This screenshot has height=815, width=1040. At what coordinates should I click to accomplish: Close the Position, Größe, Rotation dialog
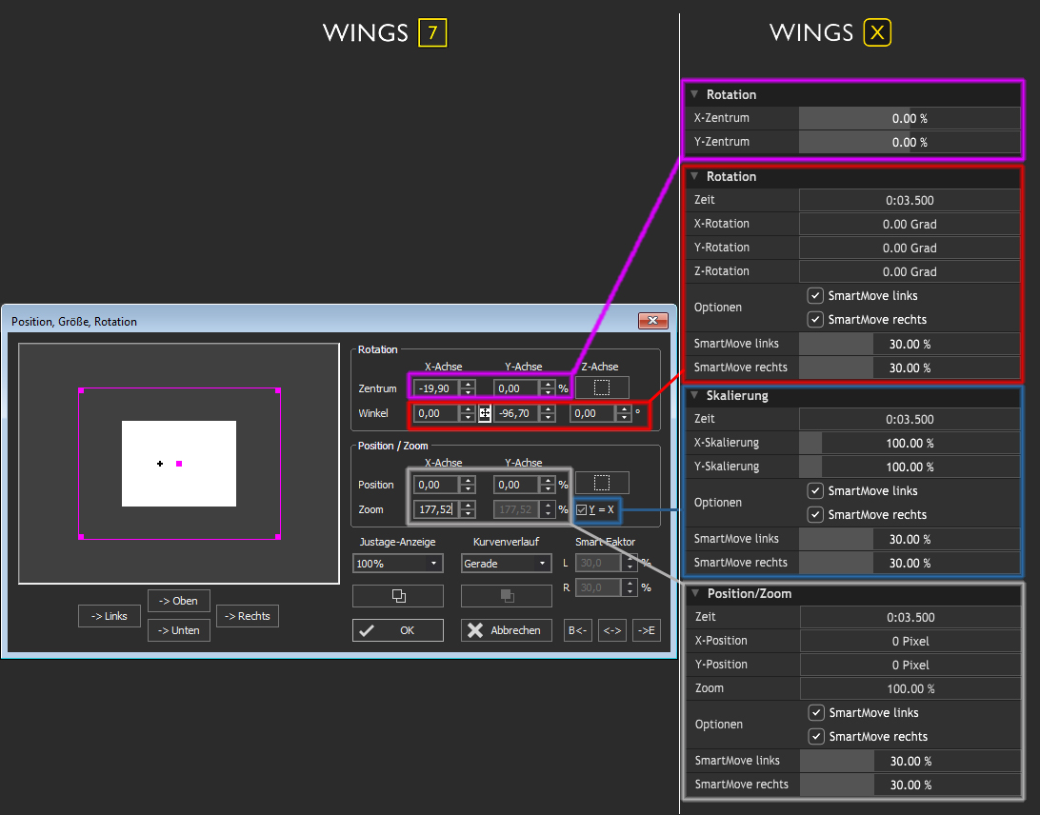point(652,320)
